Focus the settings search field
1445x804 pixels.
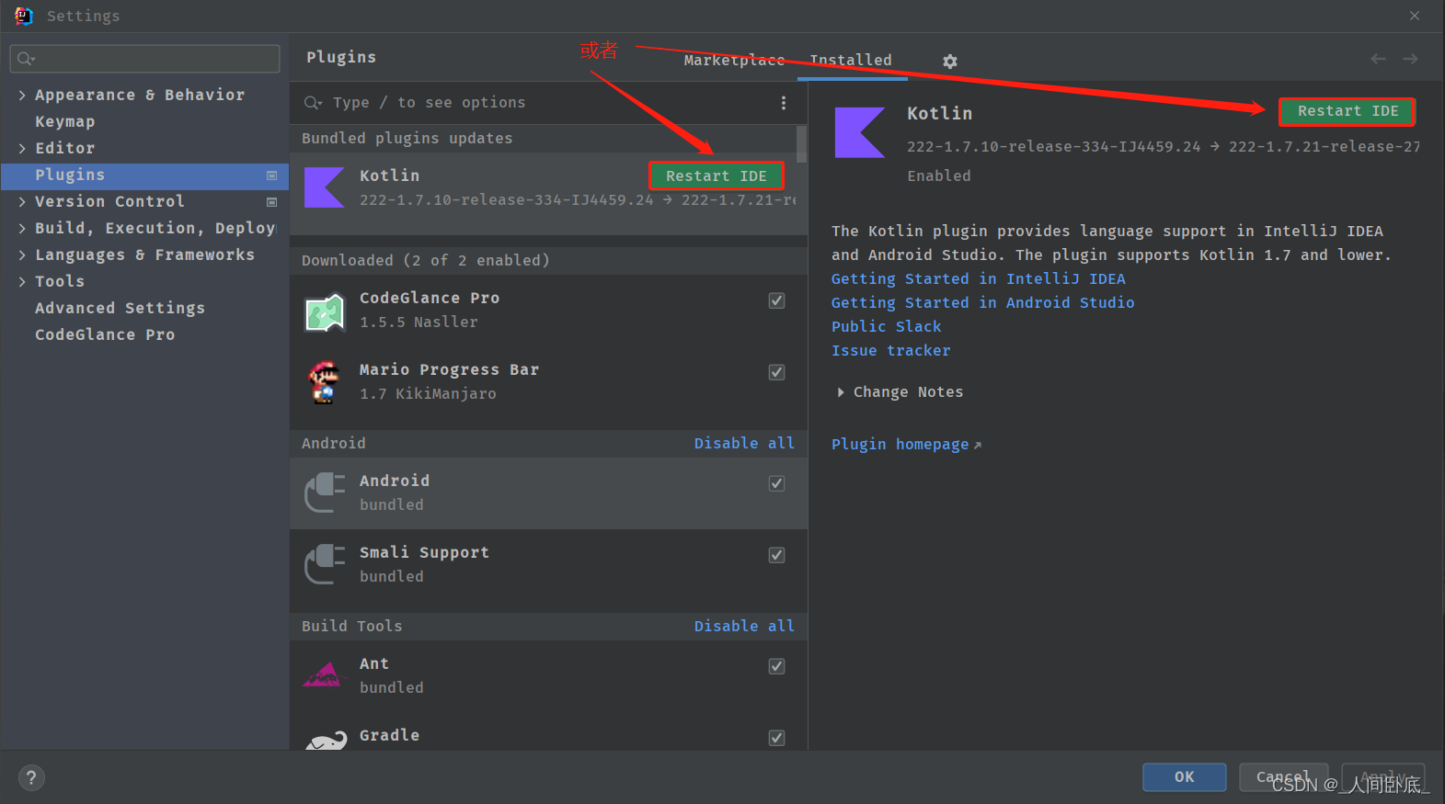point(145,59)
